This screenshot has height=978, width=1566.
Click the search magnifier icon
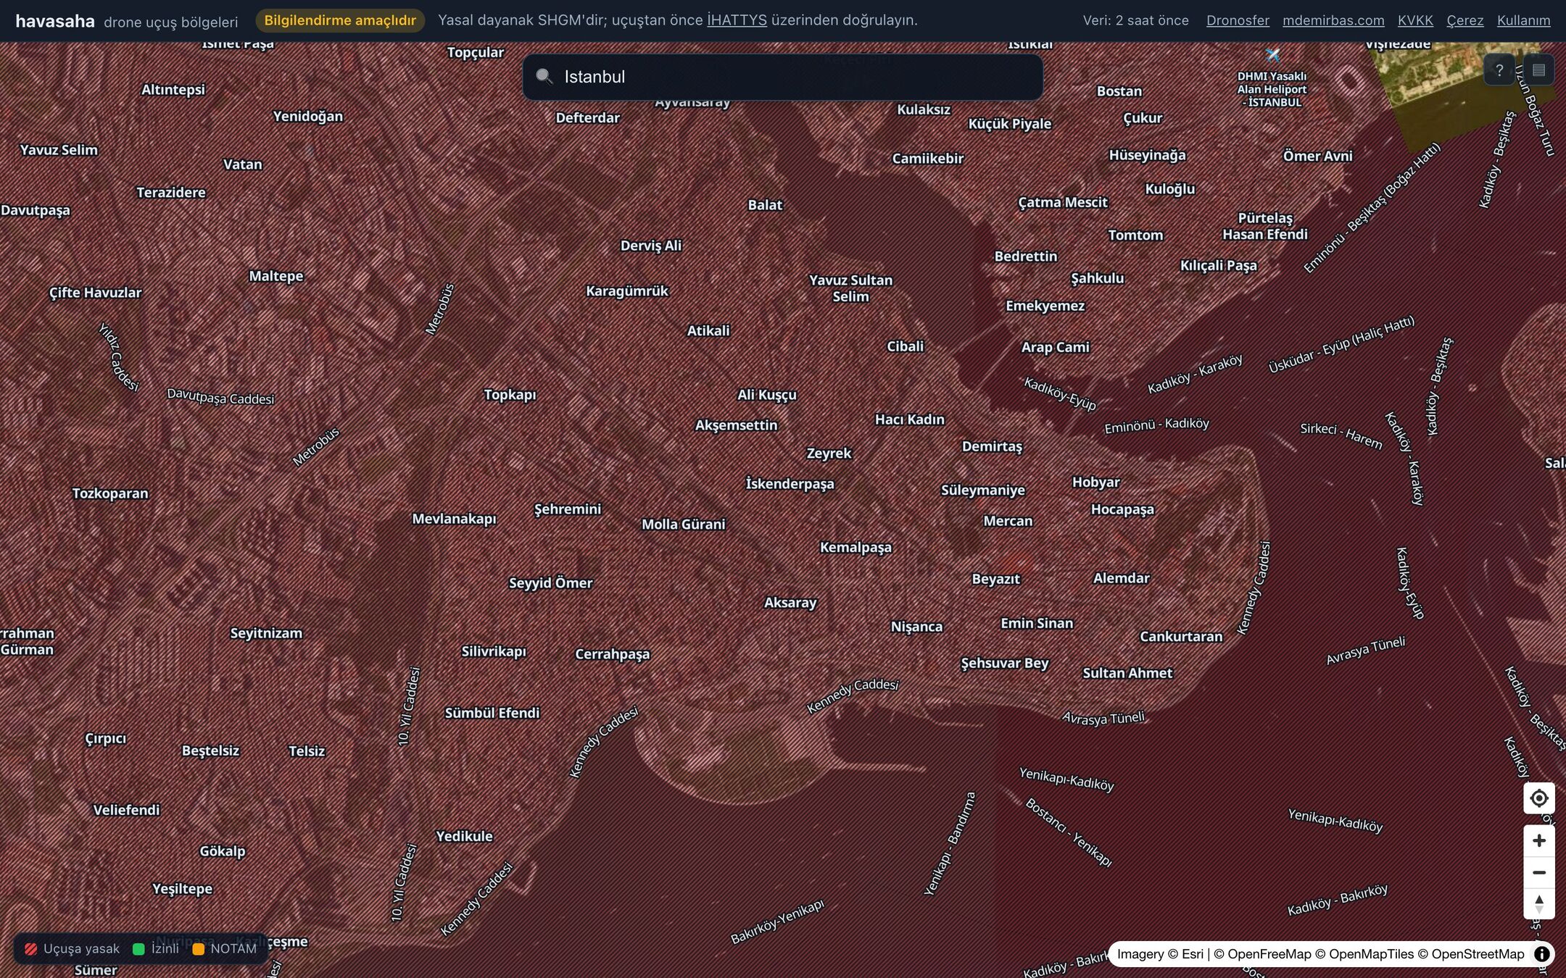point(544,77)
